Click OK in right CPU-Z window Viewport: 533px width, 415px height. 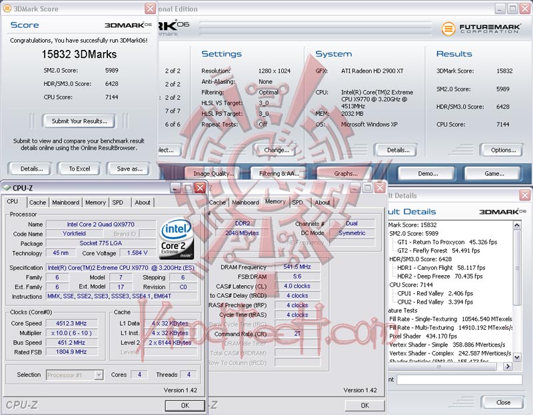(x=364, y=405)
